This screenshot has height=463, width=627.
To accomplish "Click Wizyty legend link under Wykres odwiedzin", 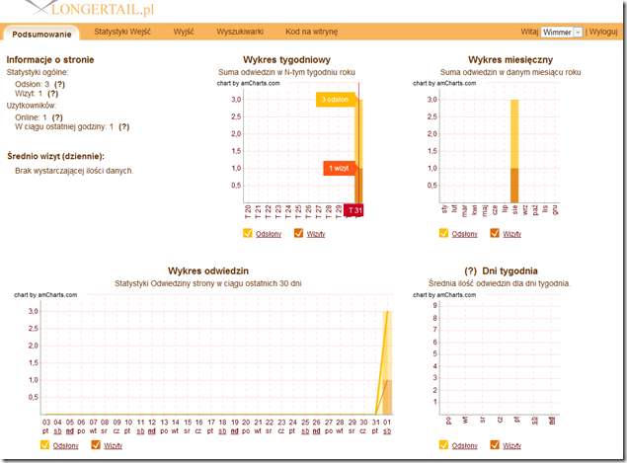I will [114, 445].
